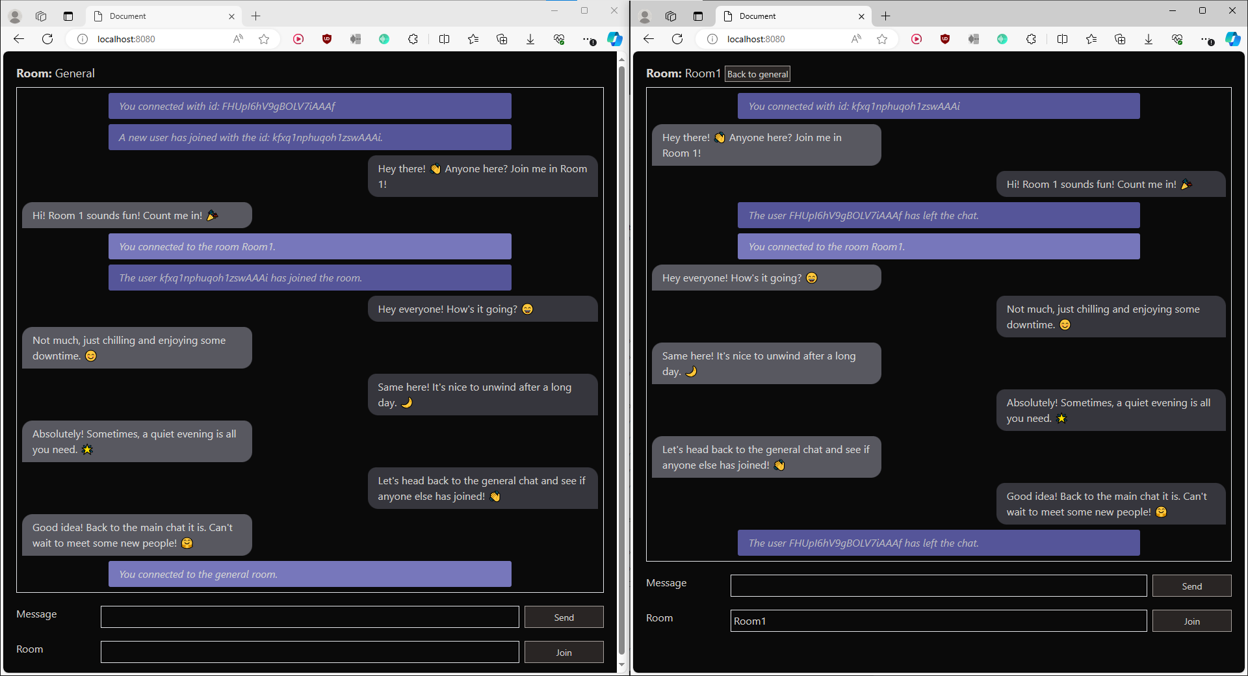The width and height of the screenshot is (1248, 676).
Task: Add page to favorites in General room browser
Action: coord(264,39)
